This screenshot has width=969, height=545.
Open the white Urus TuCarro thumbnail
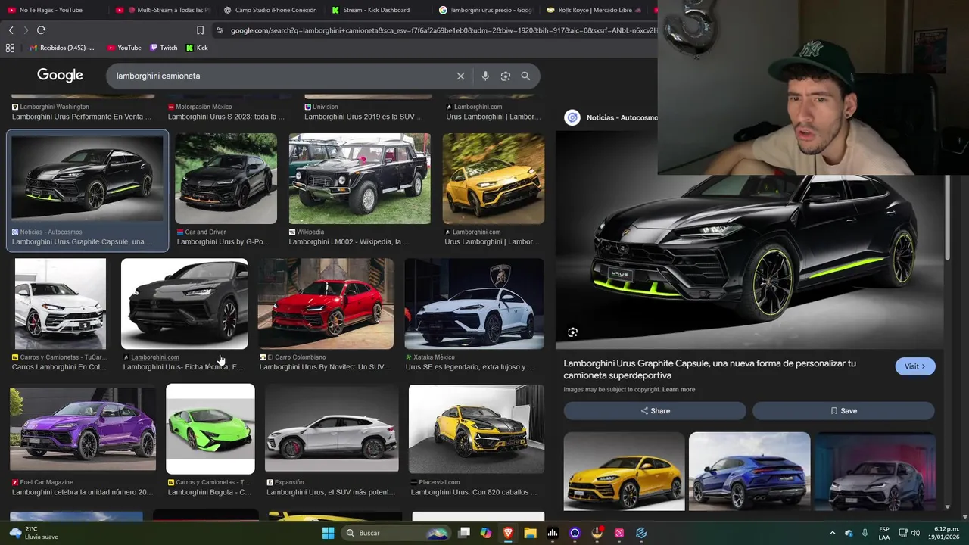coord(61,304)
